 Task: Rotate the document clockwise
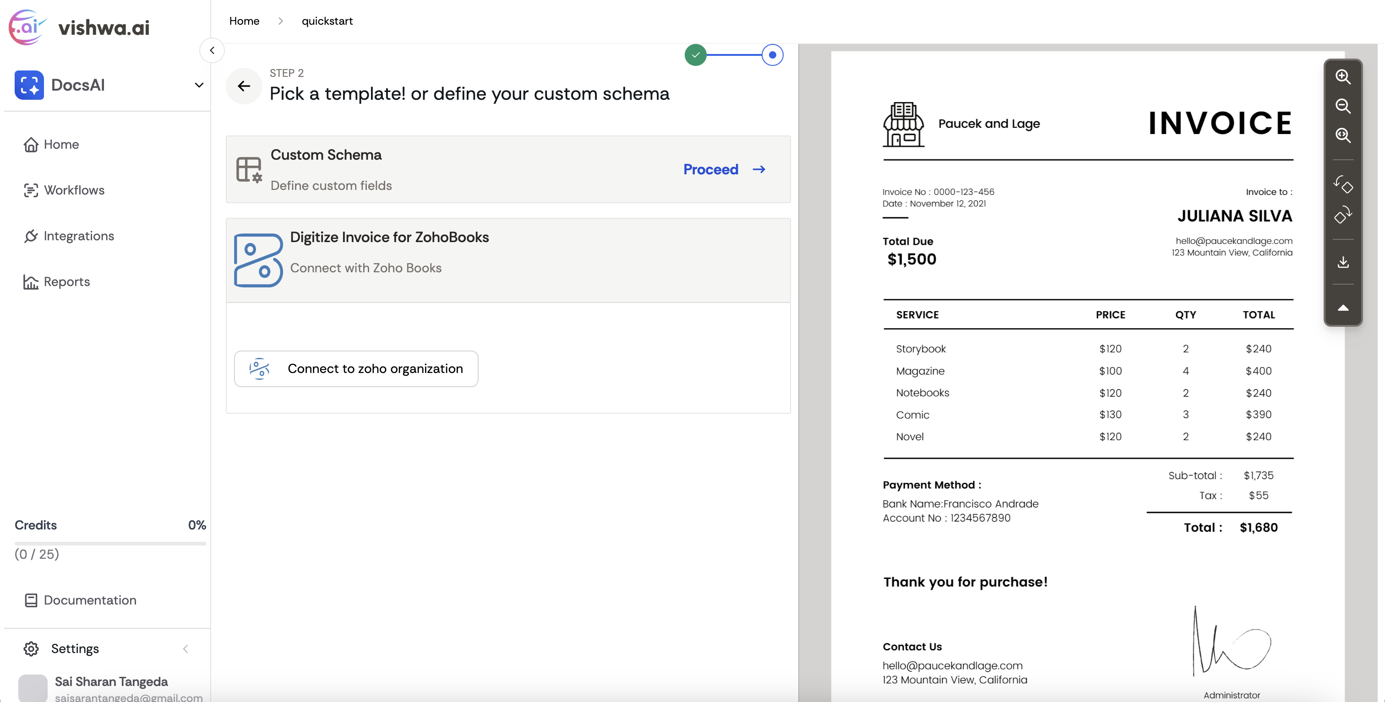(1342, 214)
